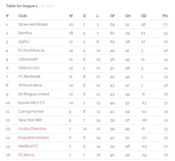Image resolution: width=175 pixels, height=161 pixels.
Task: Open the Wisla Krakow club page
Action: pos(30,85)
